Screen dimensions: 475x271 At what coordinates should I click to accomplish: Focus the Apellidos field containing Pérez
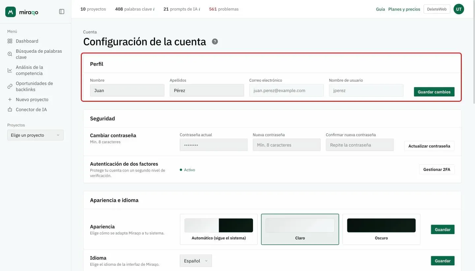click(207, 90)
